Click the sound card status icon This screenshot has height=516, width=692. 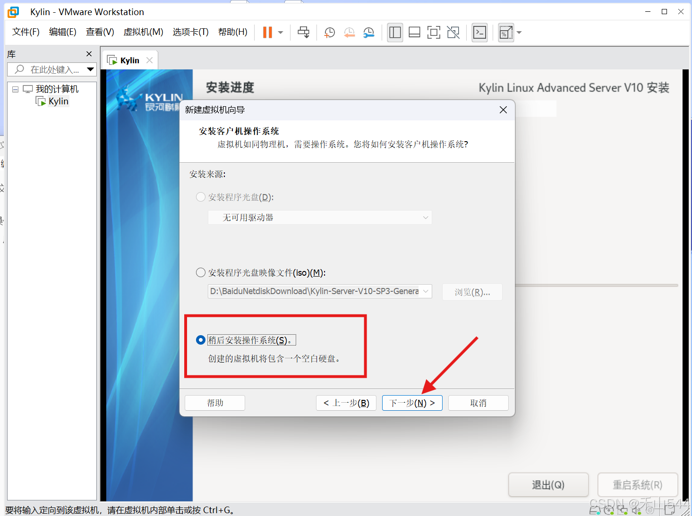636,510
